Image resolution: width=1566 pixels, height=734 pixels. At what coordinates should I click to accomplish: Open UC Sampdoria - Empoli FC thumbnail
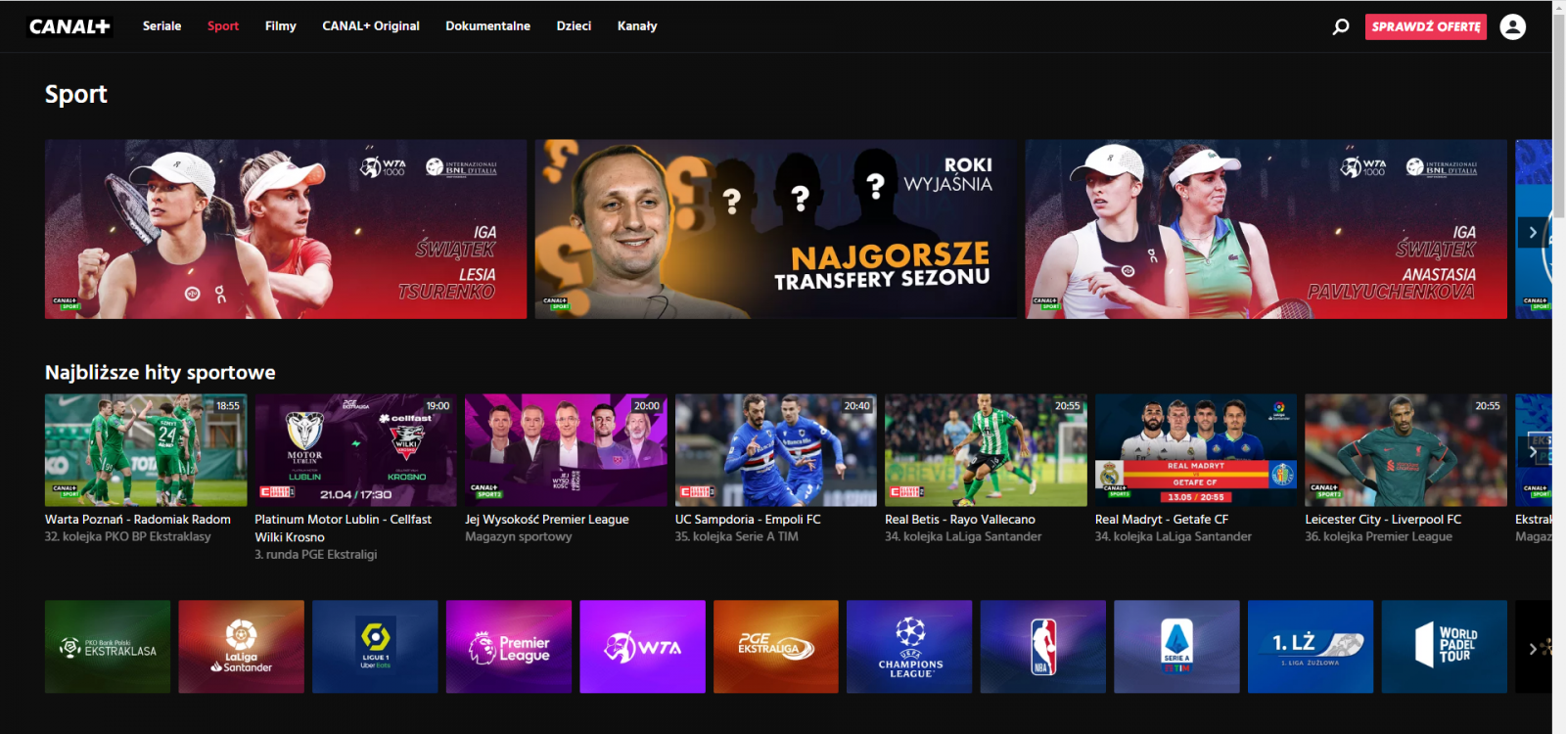(x=776, y=450)
